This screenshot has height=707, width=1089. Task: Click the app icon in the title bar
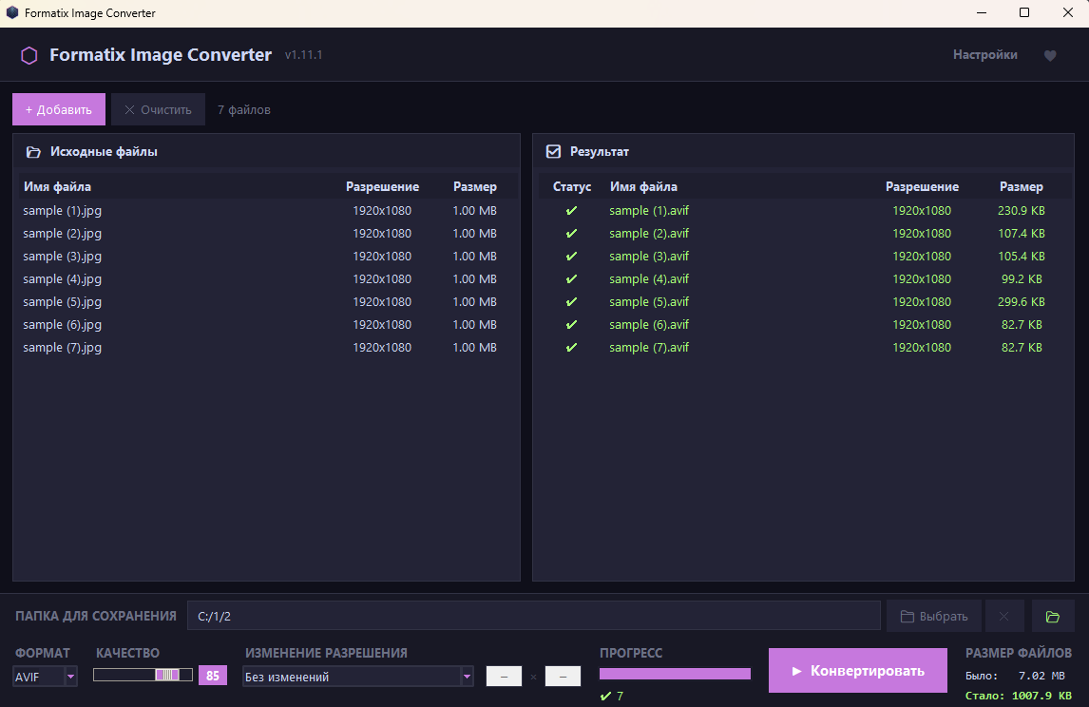coord(11,12)
